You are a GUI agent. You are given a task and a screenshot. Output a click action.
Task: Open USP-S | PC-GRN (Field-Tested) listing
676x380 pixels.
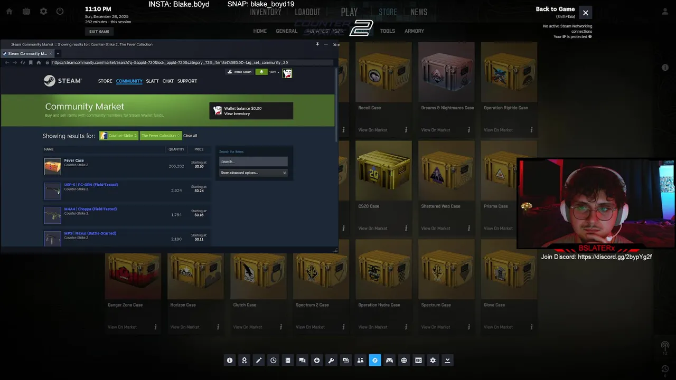click(127, 191)
